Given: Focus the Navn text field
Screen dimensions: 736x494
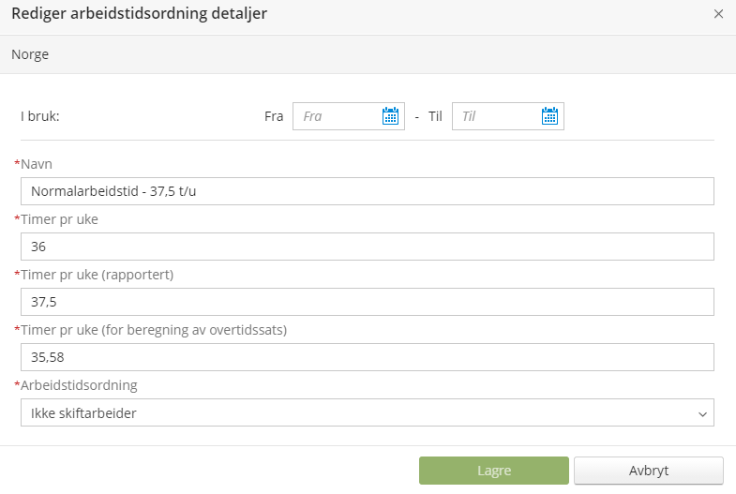Looking at the screenshot, I should tap(367, 191).
